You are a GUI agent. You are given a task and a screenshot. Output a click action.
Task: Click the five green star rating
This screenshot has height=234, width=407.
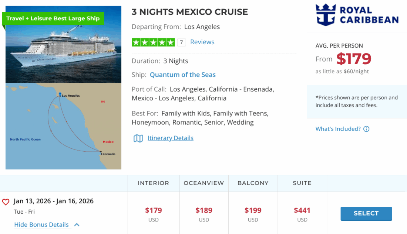point(153,42)
